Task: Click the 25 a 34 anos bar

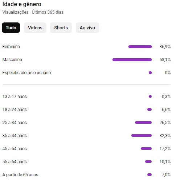Action: (143, 123)
